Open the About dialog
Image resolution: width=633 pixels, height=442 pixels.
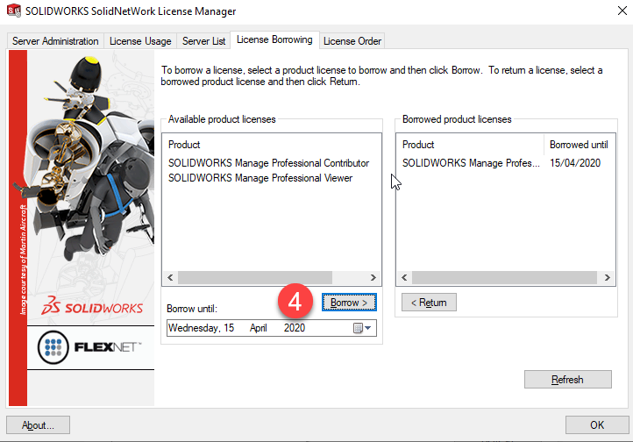(x=39, y=425)
